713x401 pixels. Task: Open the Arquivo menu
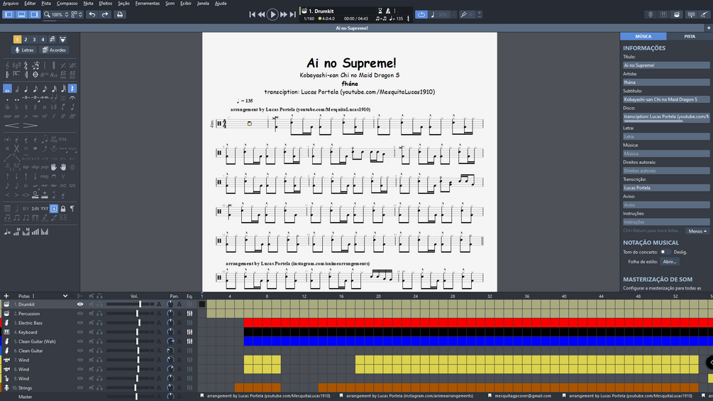pos(11,3)
